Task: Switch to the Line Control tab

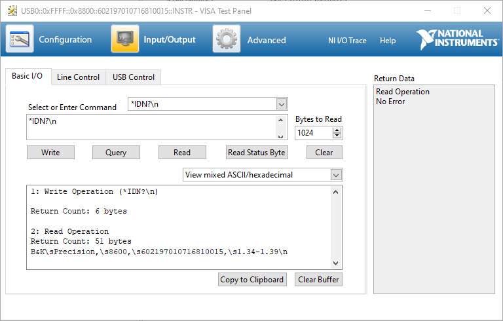Action: coord(79,77)
